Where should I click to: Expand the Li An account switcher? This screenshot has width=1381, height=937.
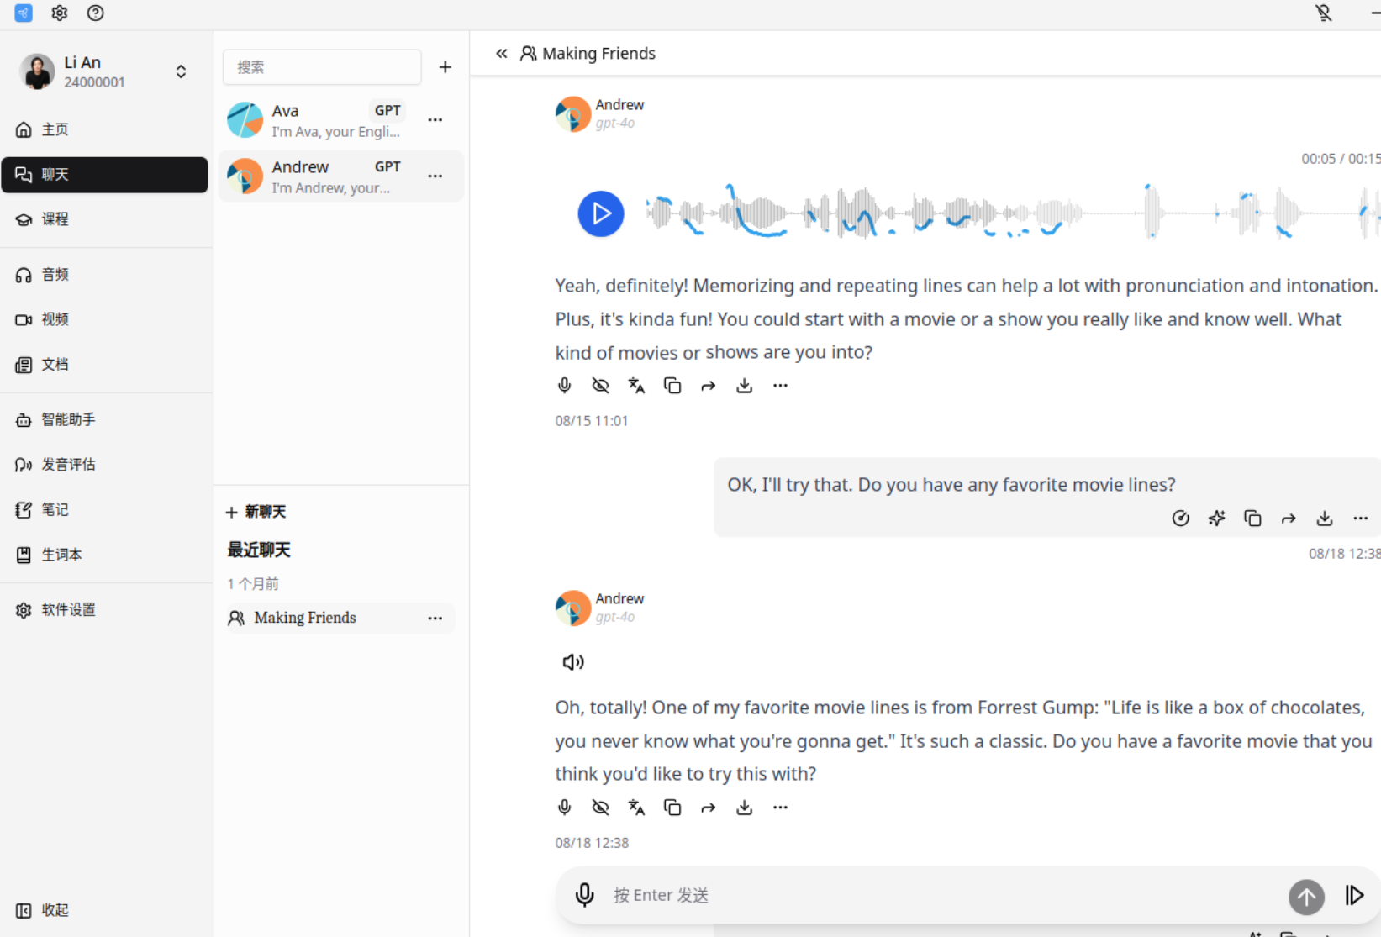(181, 71)
